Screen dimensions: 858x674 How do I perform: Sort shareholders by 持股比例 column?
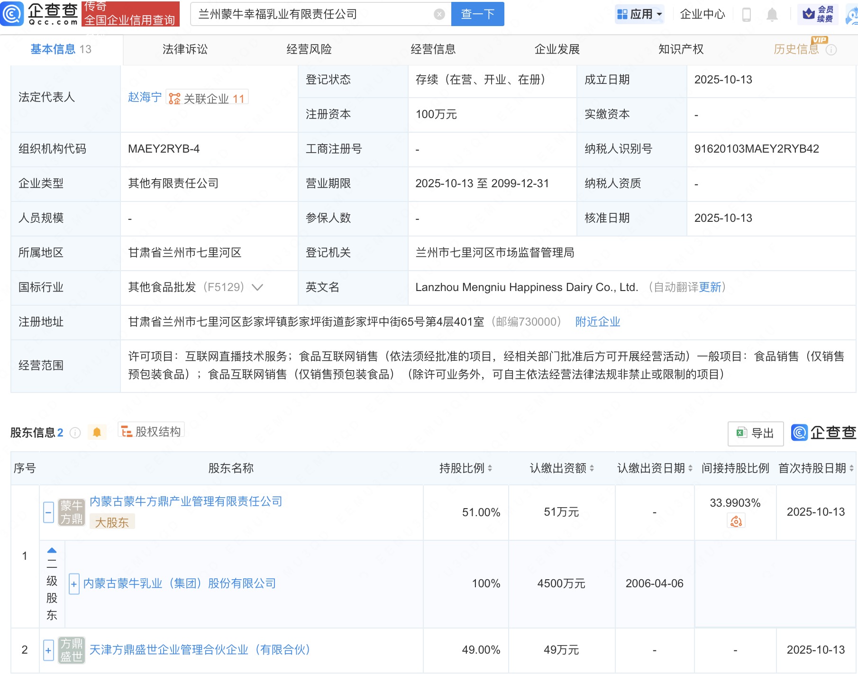pos(466,468)
